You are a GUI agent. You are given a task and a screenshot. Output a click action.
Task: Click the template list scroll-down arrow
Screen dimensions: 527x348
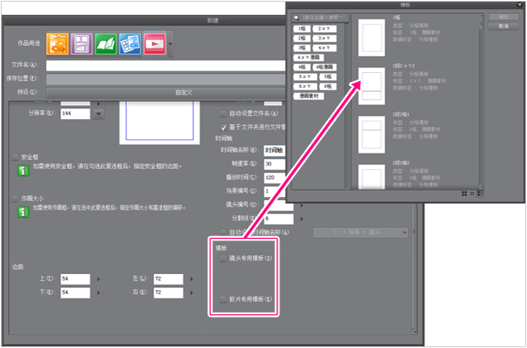coord(481,187)
